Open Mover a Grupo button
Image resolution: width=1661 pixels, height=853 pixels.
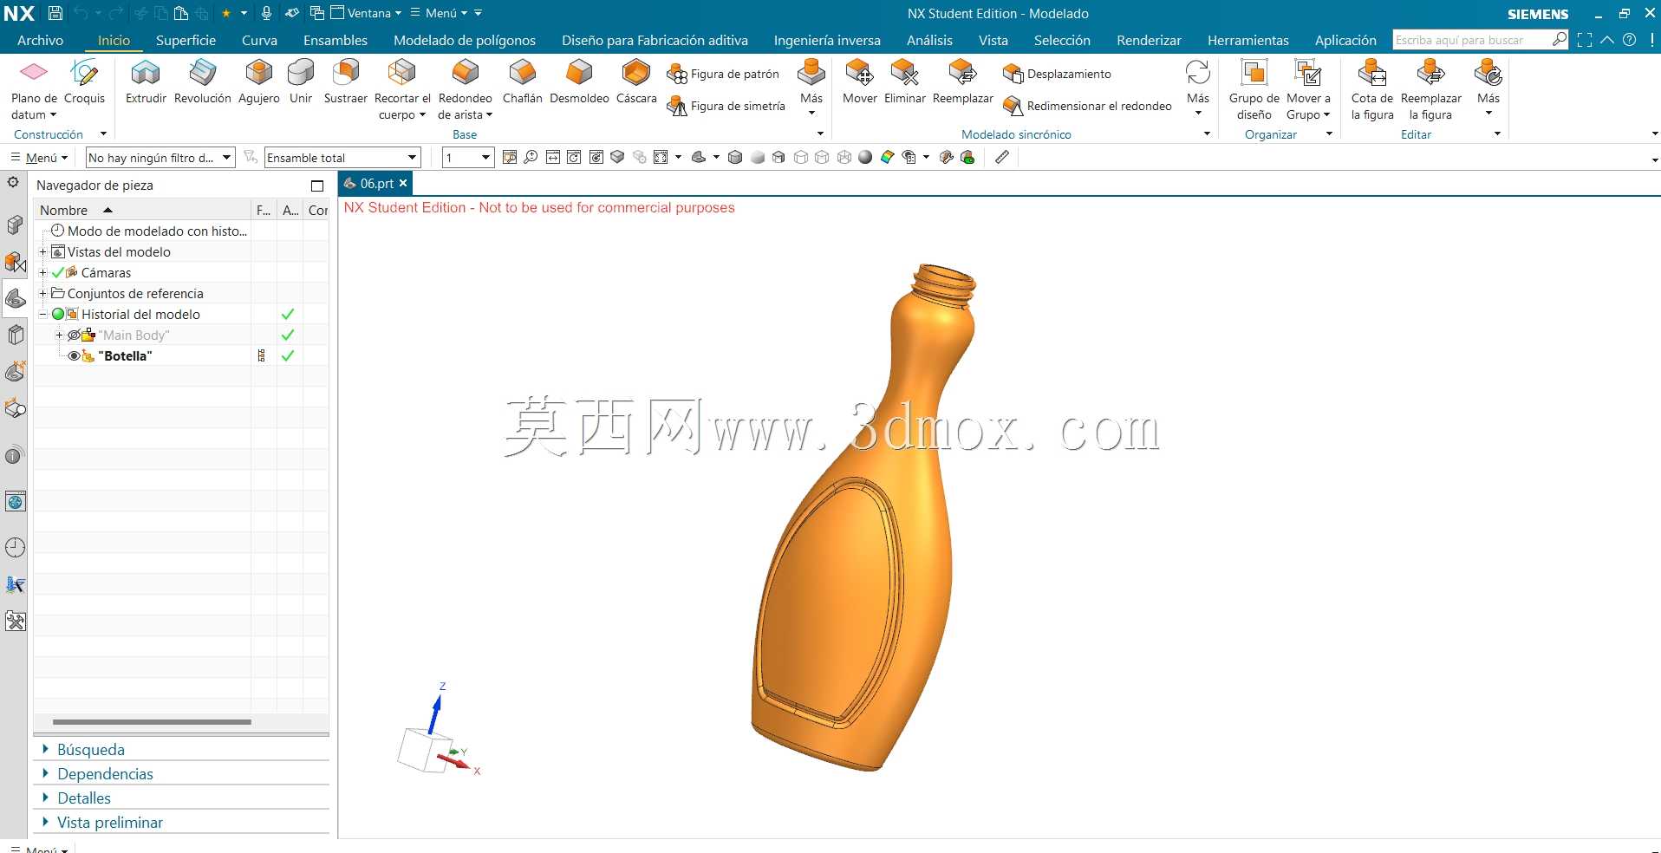tap(1307, 89)
